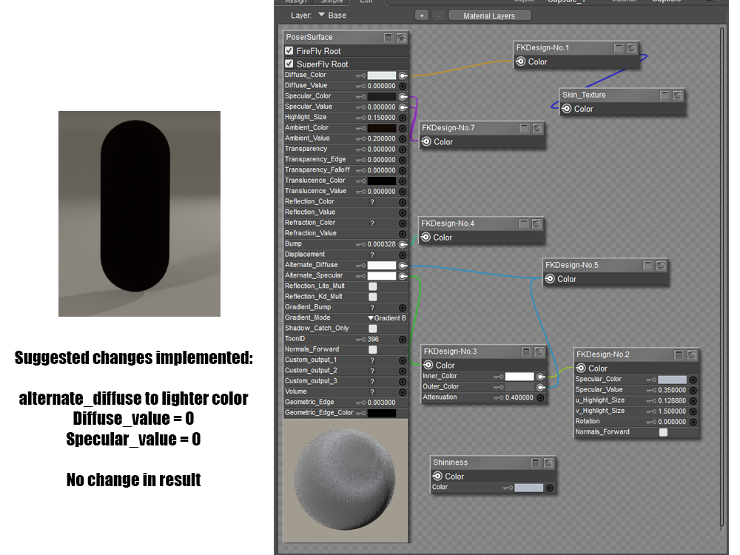
Task: Enable Shadow_Catch_Only checkbox
Action: 373,329
